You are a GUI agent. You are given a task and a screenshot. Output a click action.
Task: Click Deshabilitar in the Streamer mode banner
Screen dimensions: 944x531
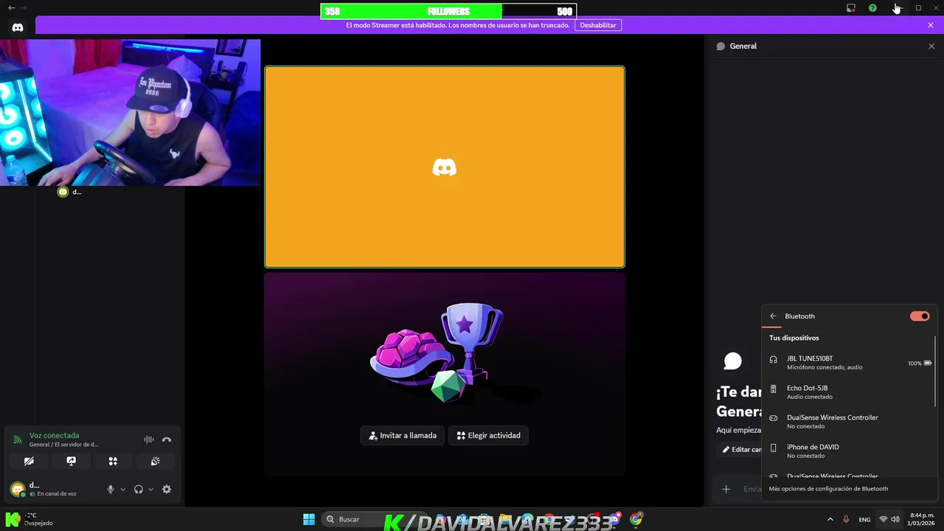pos(597,25)
